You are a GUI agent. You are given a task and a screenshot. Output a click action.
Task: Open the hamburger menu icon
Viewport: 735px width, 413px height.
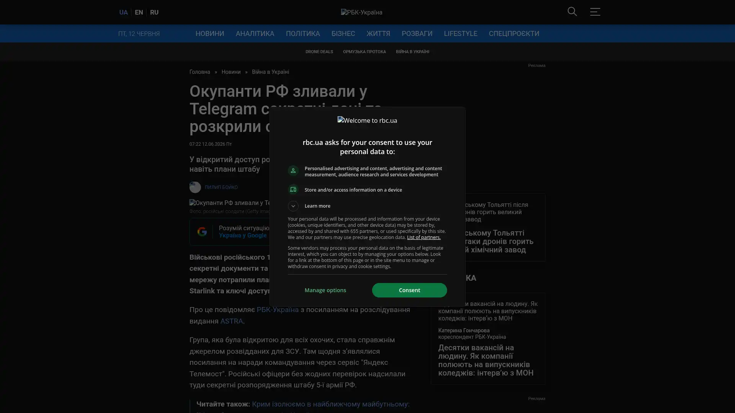coord(595,12)
